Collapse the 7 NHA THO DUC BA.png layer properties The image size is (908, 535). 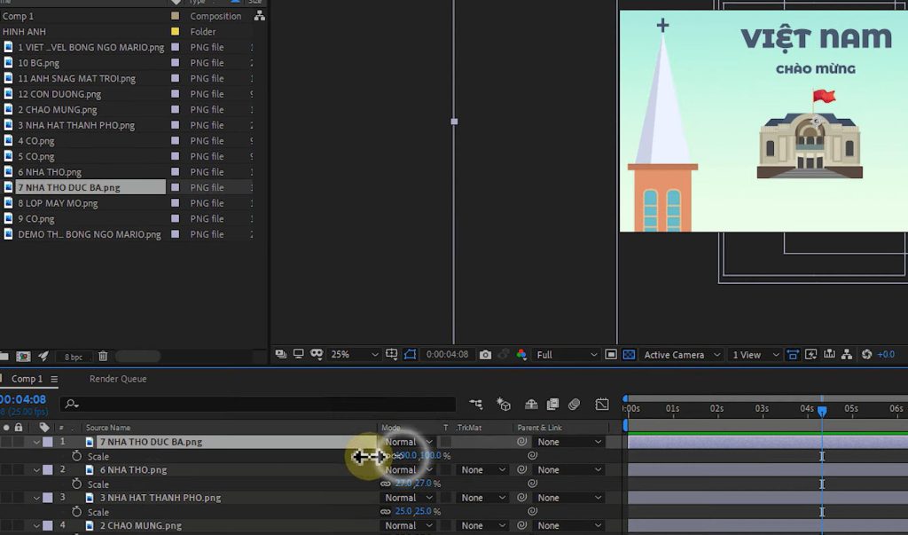click(x=36, y=441)
